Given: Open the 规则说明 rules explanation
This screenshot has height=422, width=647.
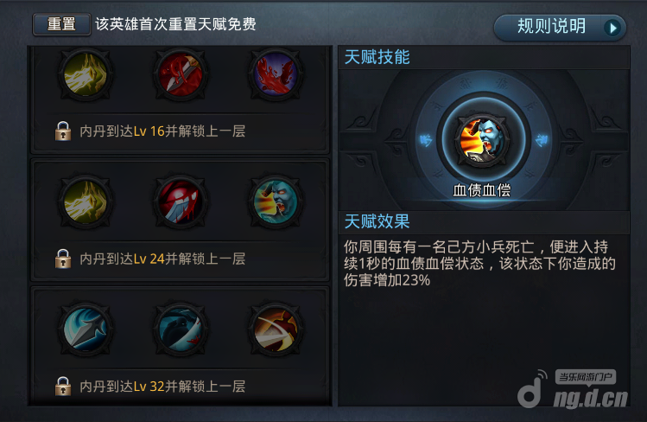Looking at the screenshot, I should [560, 28].
